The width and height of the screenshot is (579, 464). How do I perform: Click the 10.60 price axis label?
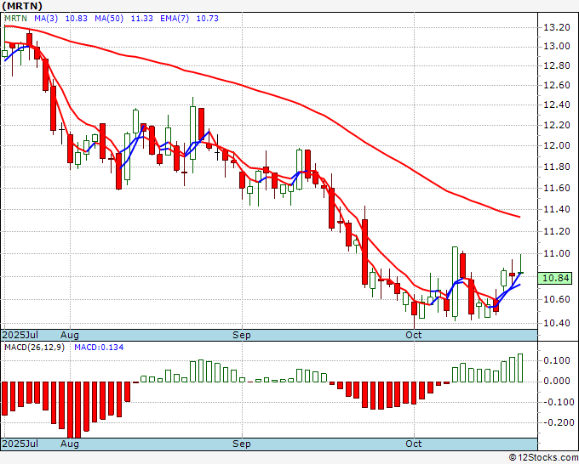coord(557,299)
